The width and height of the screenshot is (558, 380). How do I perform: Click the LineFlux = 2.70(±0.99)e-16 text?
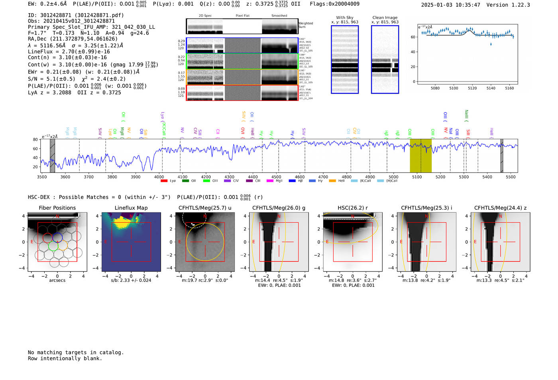69,52
